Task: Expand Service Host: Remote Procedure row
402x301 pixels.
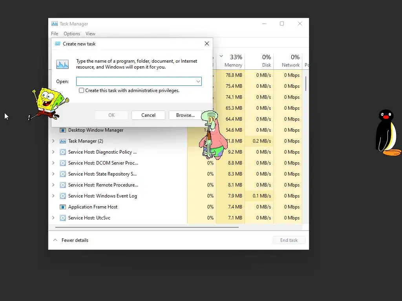Action: [53, 185]
